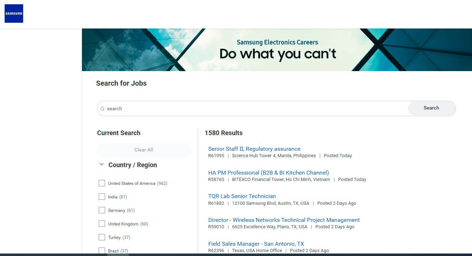This screenshot has height=256, width=472.
Task: Check the Germany checkbox
Action: tap(102, 210)
